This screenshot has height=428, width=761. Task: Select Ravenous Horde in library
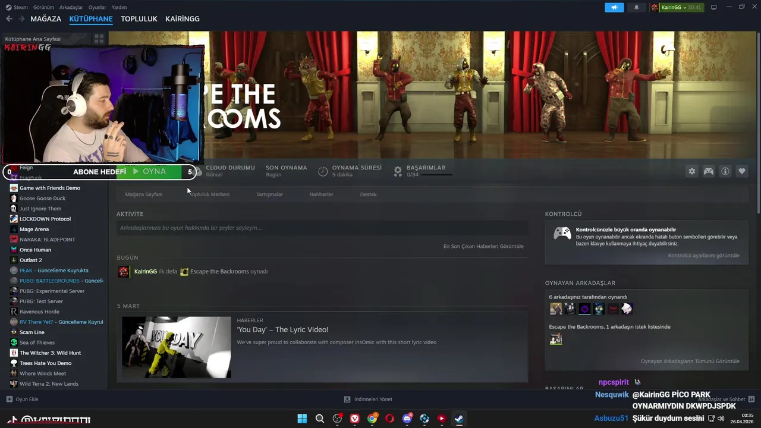click(x=39, y=311)
